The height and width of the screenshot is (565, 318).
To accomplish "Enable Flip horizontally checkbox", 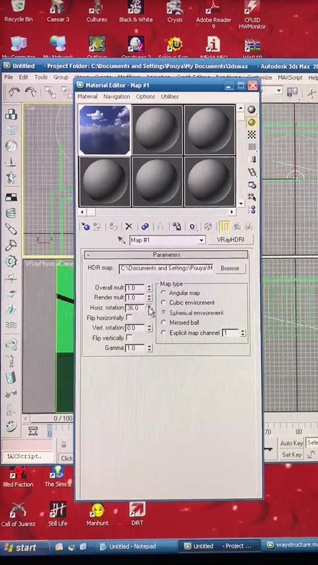I will [x=129, y=318].
